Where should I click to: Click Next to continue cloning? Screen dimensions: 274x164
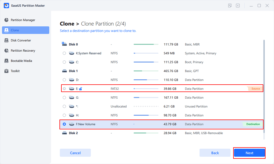click(249, 153)
